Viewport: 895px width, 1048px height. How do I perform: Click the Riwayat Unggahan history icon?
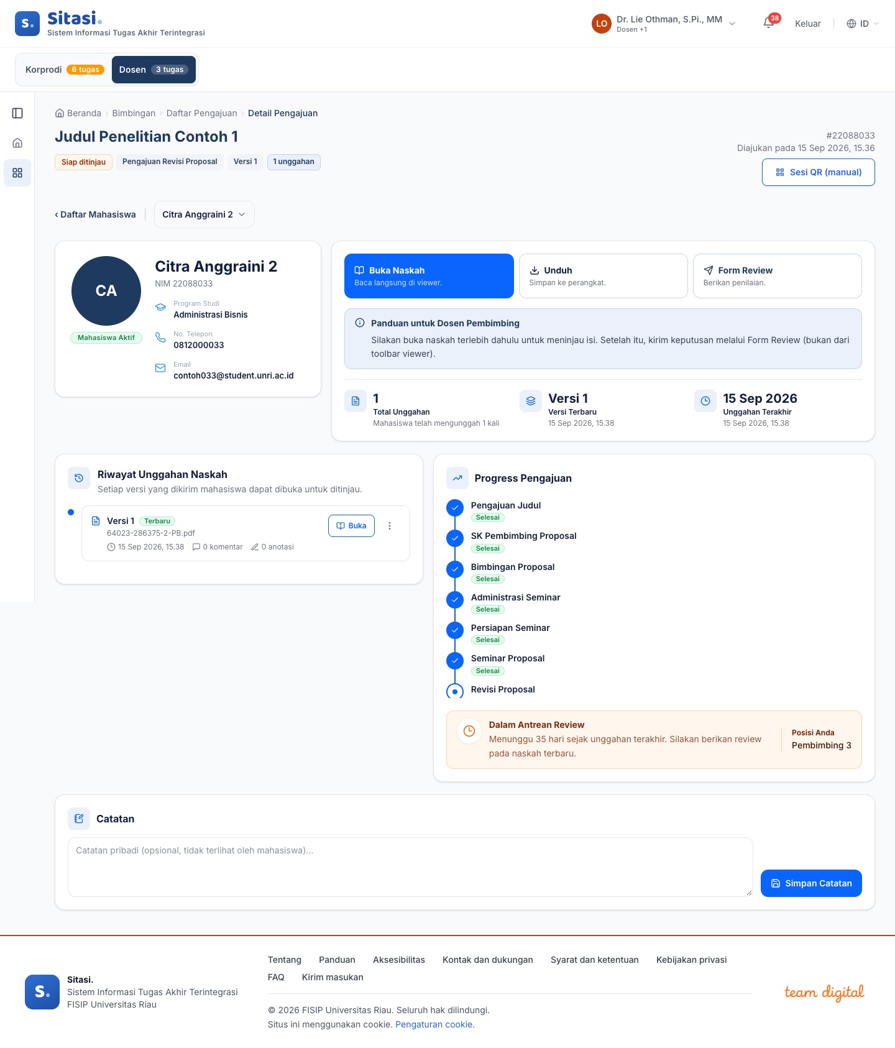tap(79, 478)
